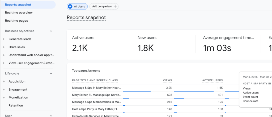Collapse the Life cycle section chevron
The image size is (272, 117).
[51, 73]
